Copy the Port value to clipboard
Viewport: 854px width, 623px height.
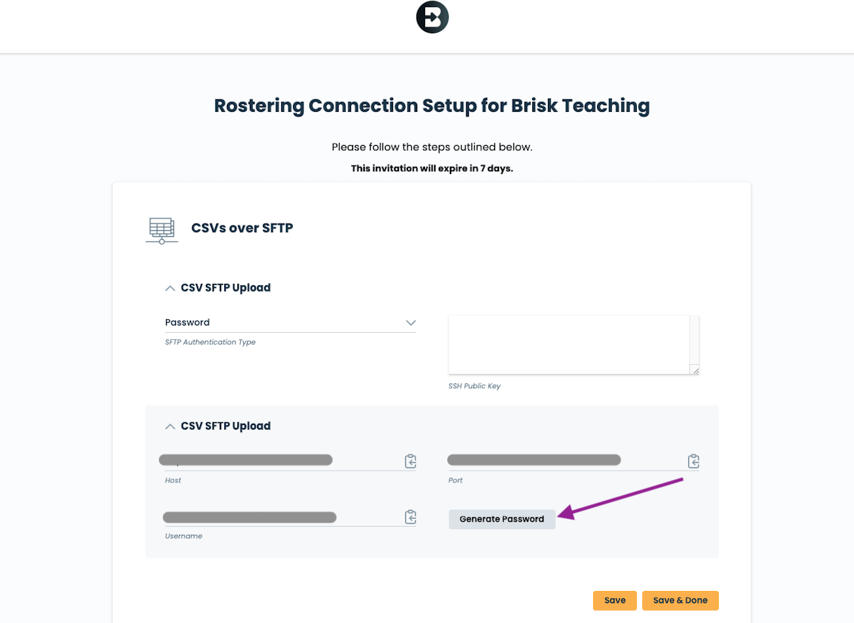point(694,462)
